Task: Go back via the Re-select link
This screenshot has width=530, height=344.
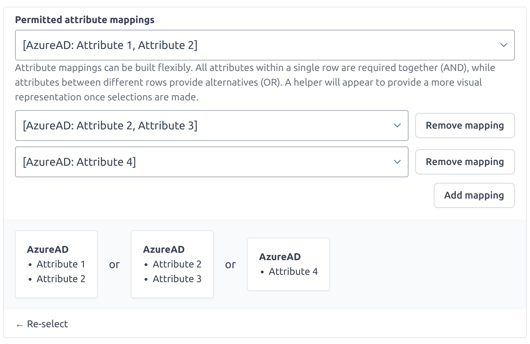Action: tap(47, 324)
